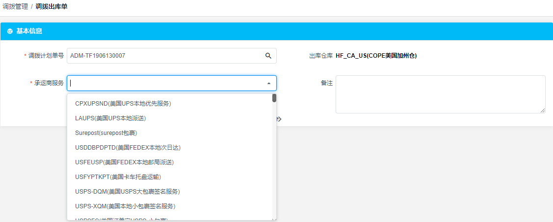The height and width of the screenshot is (222, 553).
Task: Choose Surepost(surepost包裹) option
Action: pos(170,133)
